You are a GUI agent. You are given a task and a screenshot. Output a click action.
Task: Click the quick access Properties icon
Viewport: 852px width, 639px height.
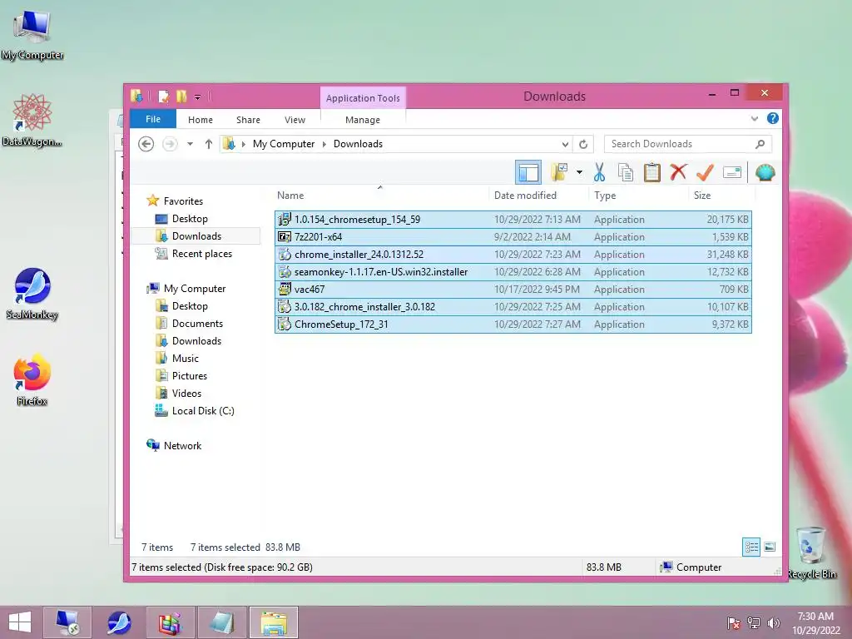click(163, 97)
